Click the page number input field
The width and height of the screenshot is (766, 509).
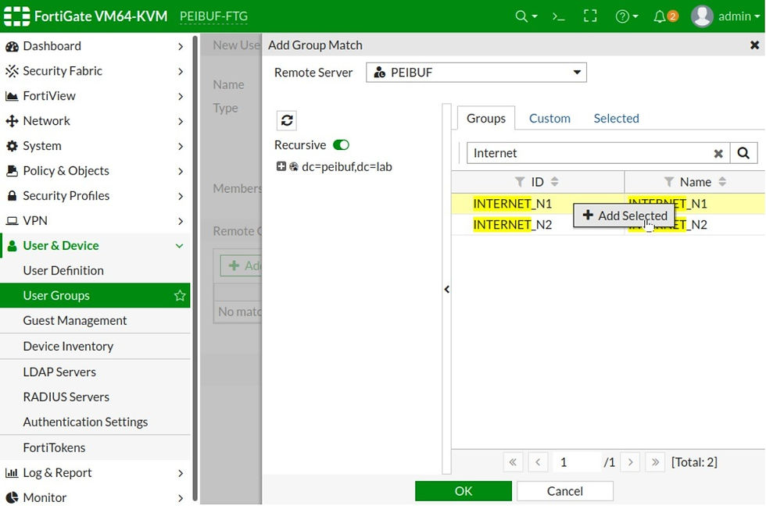(x=577, y=462)
